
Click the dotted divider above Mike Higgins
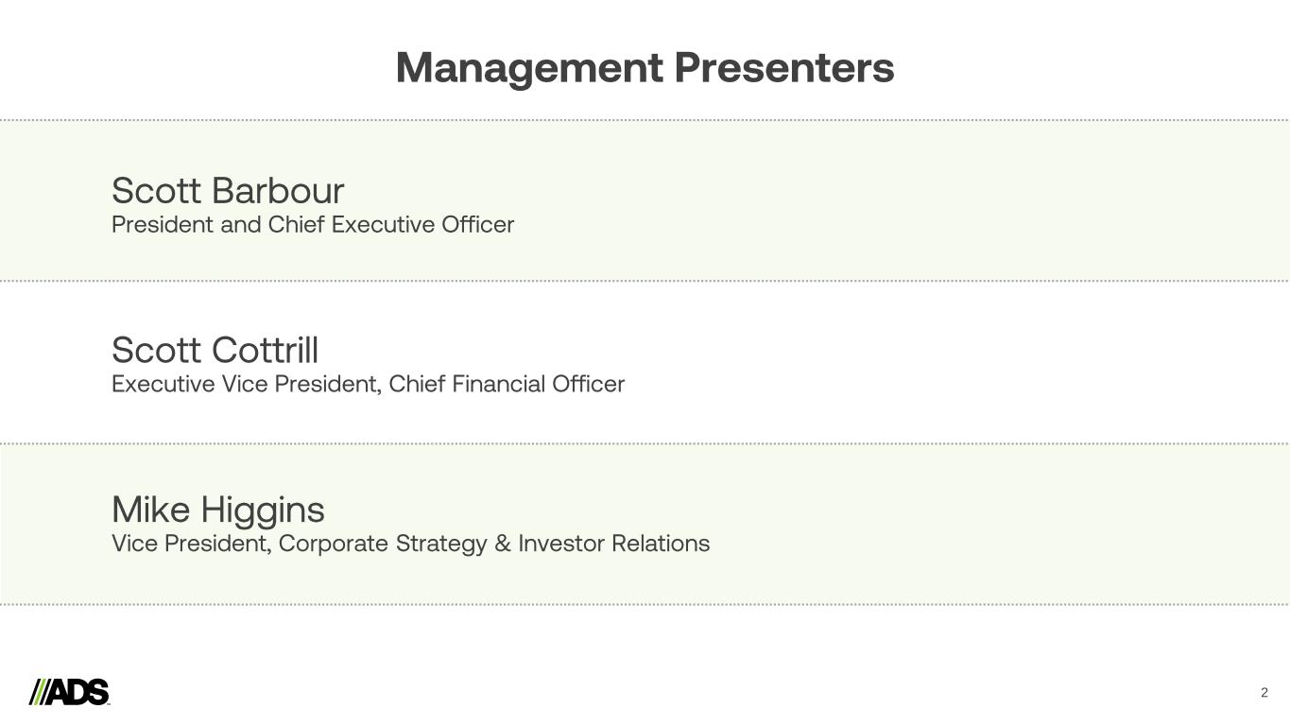coord(645,443)
